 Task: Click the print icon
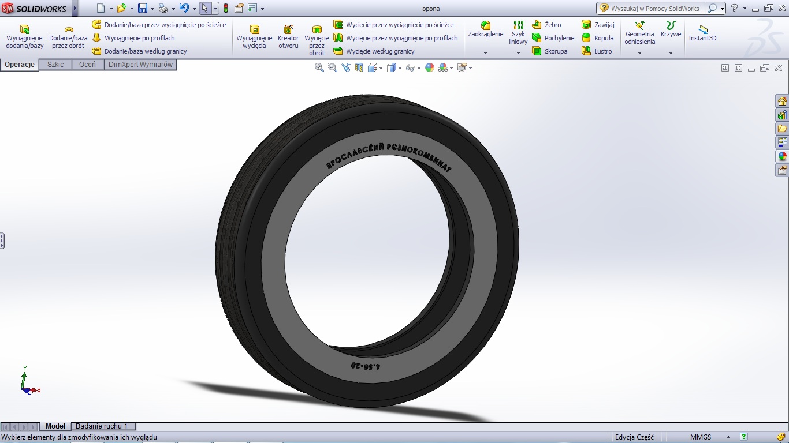(x=163, y=8)
